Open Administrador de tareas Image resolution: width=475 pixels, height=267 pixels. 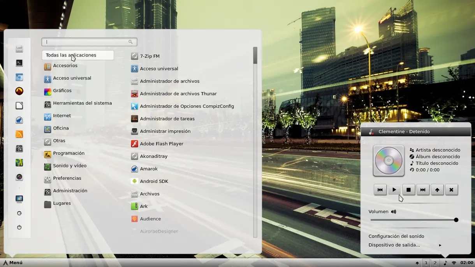[163, 119]
